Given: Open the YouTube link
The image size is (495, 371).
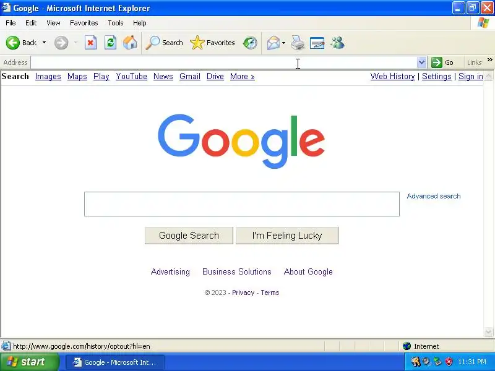Looking at the screenshot, I should [x=131, y=76].
